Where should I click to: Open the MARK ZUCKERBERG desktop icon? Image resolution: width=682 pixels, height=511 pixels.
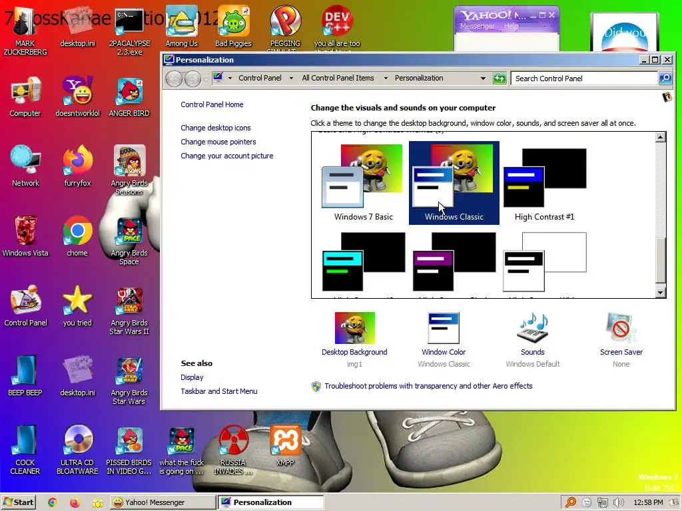25,31
